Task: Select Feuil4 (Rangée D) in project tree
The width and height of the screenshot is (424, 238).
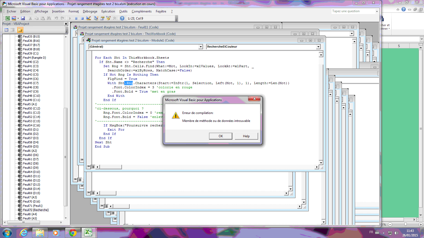Action: [x=34, y=58]
